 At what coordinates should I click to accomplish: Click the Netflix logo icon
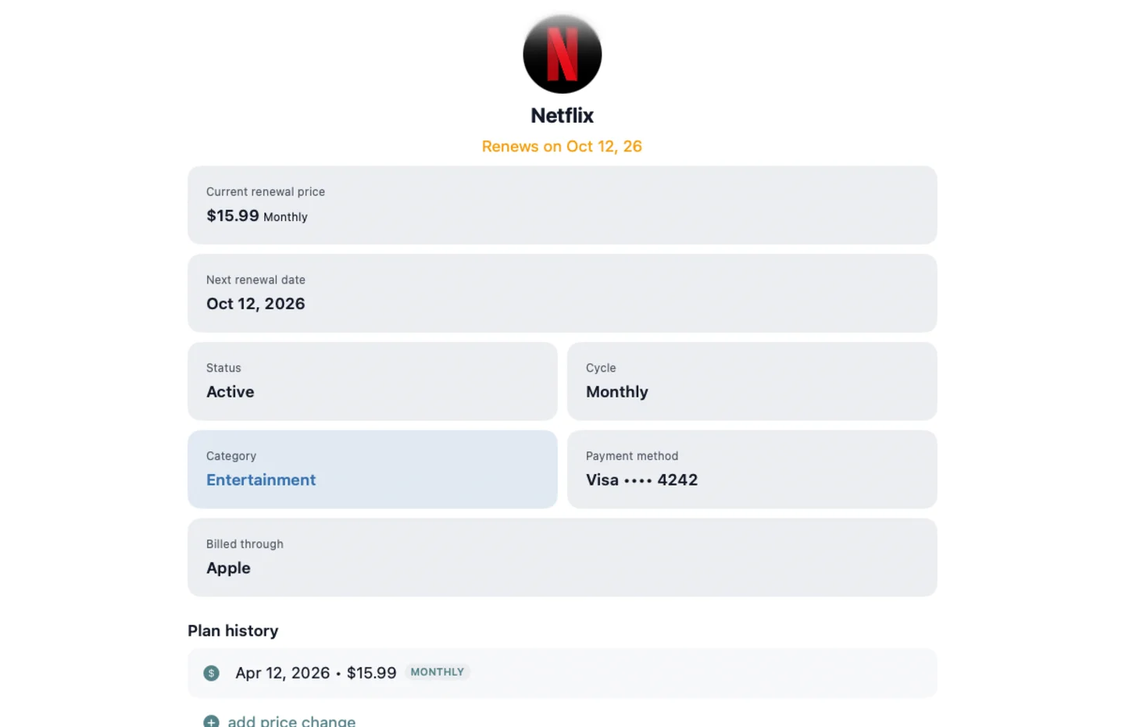(x=562, y=54)
